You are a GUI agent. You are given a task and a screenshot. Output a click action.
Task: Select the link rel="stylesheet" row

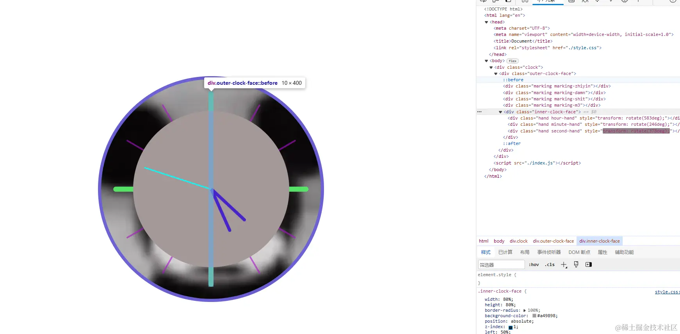coord(547,48)
